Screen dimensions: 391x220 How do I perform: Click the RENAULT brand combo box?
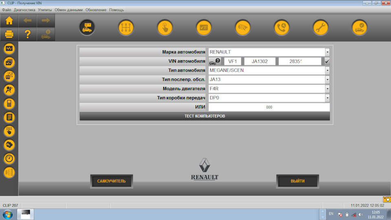click(x=269, y=52)
